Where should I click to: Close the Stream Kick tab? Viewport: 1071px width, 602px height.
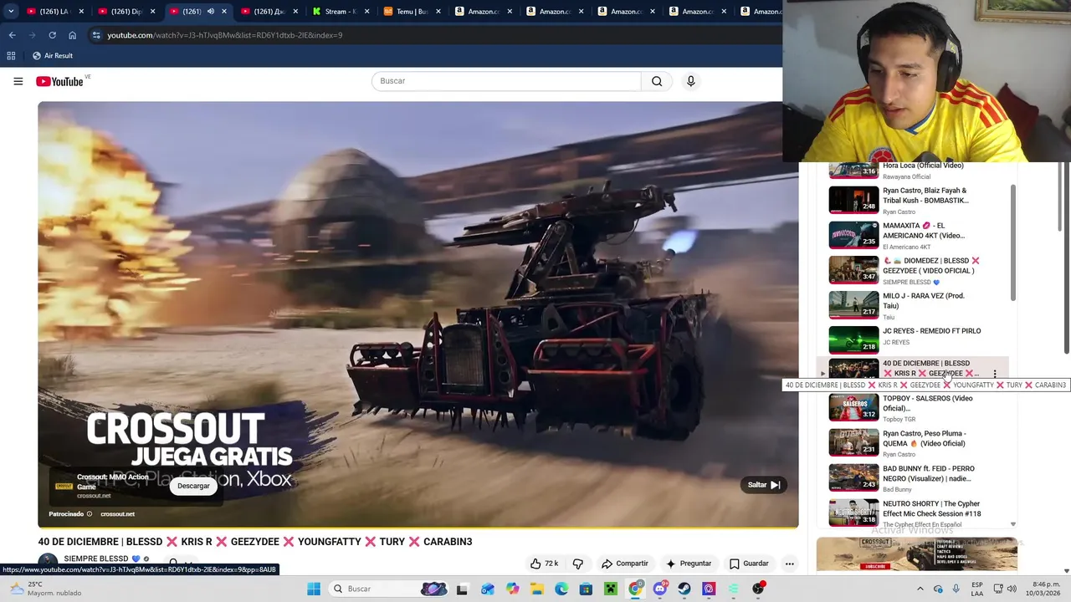point(367,12)
